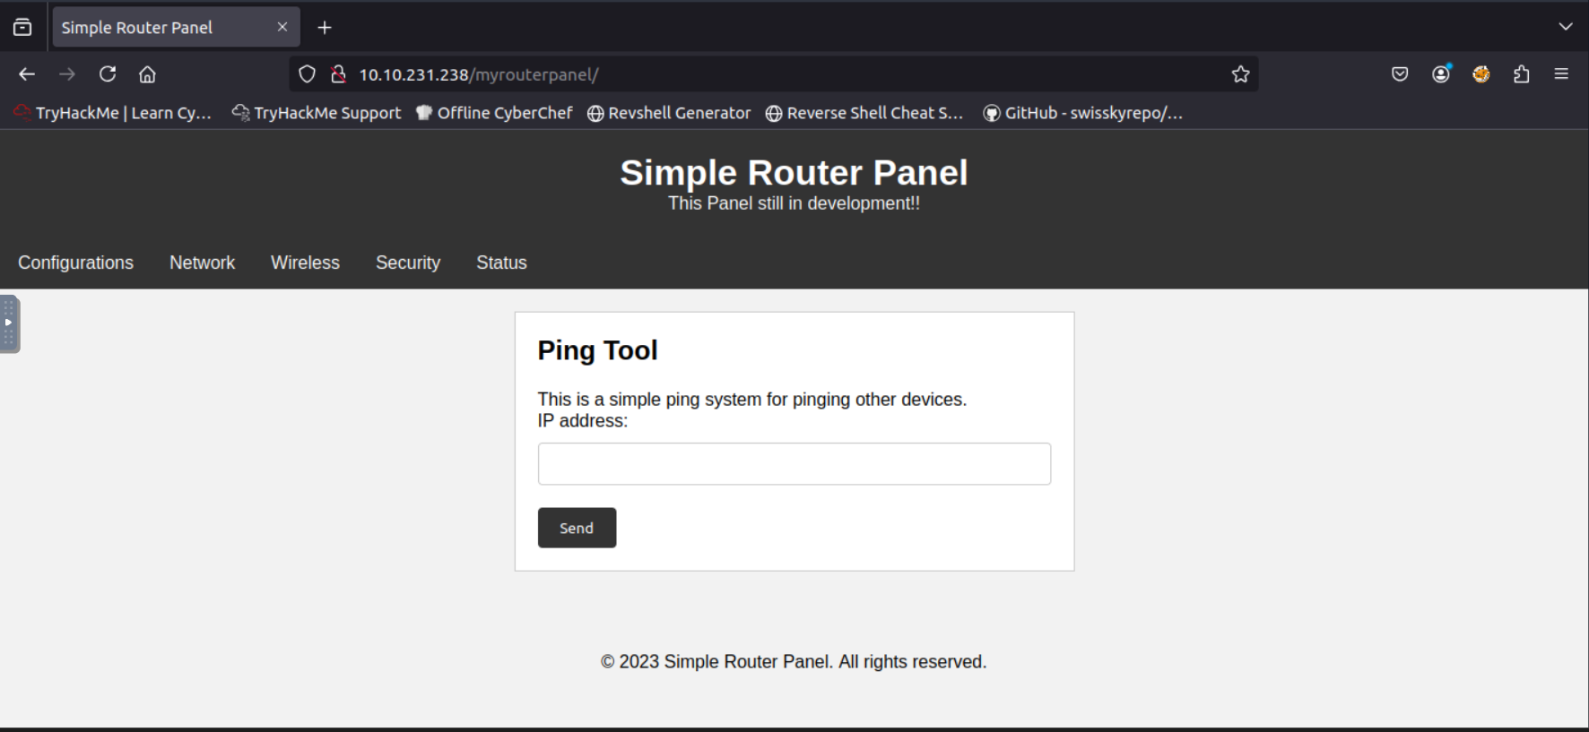The image size is (1589, 732).
Task: Expand the list all tabs chevron
Action: [1565, 27]
